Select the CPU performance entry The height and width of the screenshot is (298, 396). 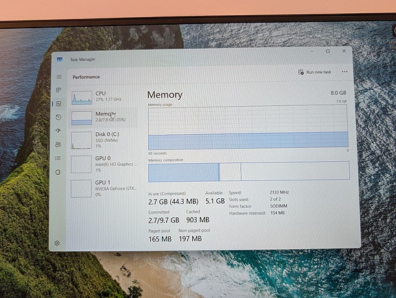(x=103, y=97)
